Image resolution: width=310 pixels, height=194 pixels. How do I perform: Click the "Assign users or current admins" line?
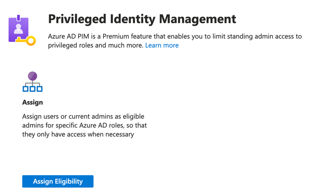pyautogui.click(x=83, y=116)
